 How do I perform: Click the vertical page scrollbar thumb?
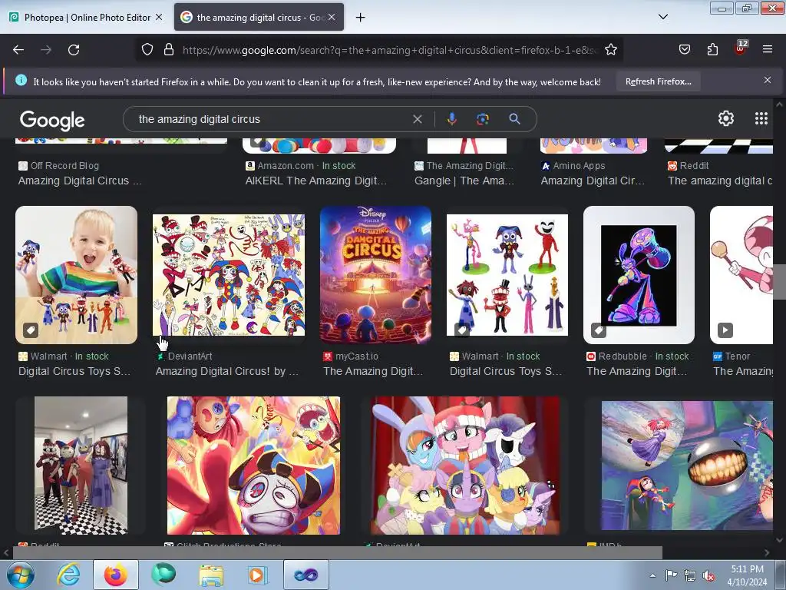pyautogui.click(x=780, y=281)
